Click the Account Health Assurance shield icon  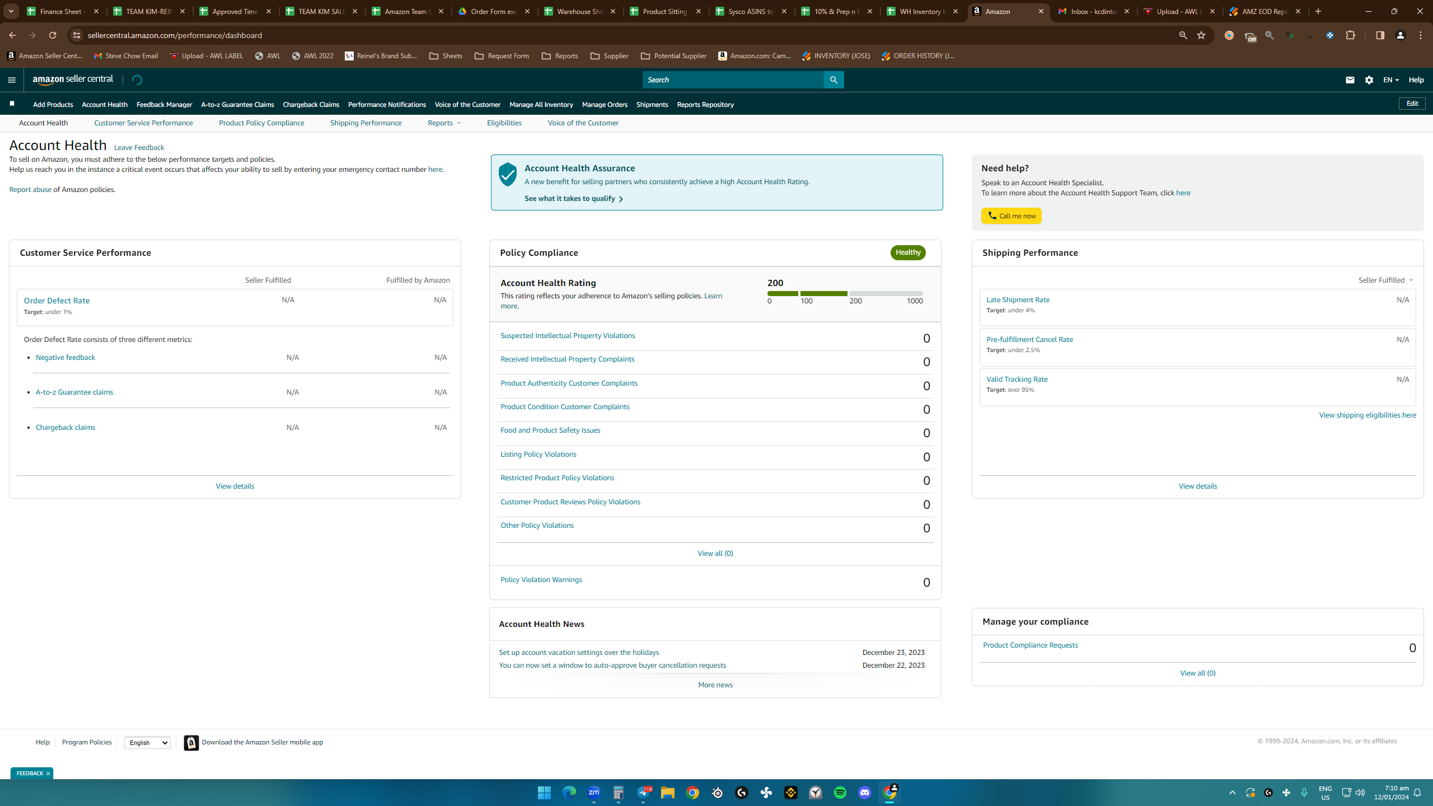508,175
